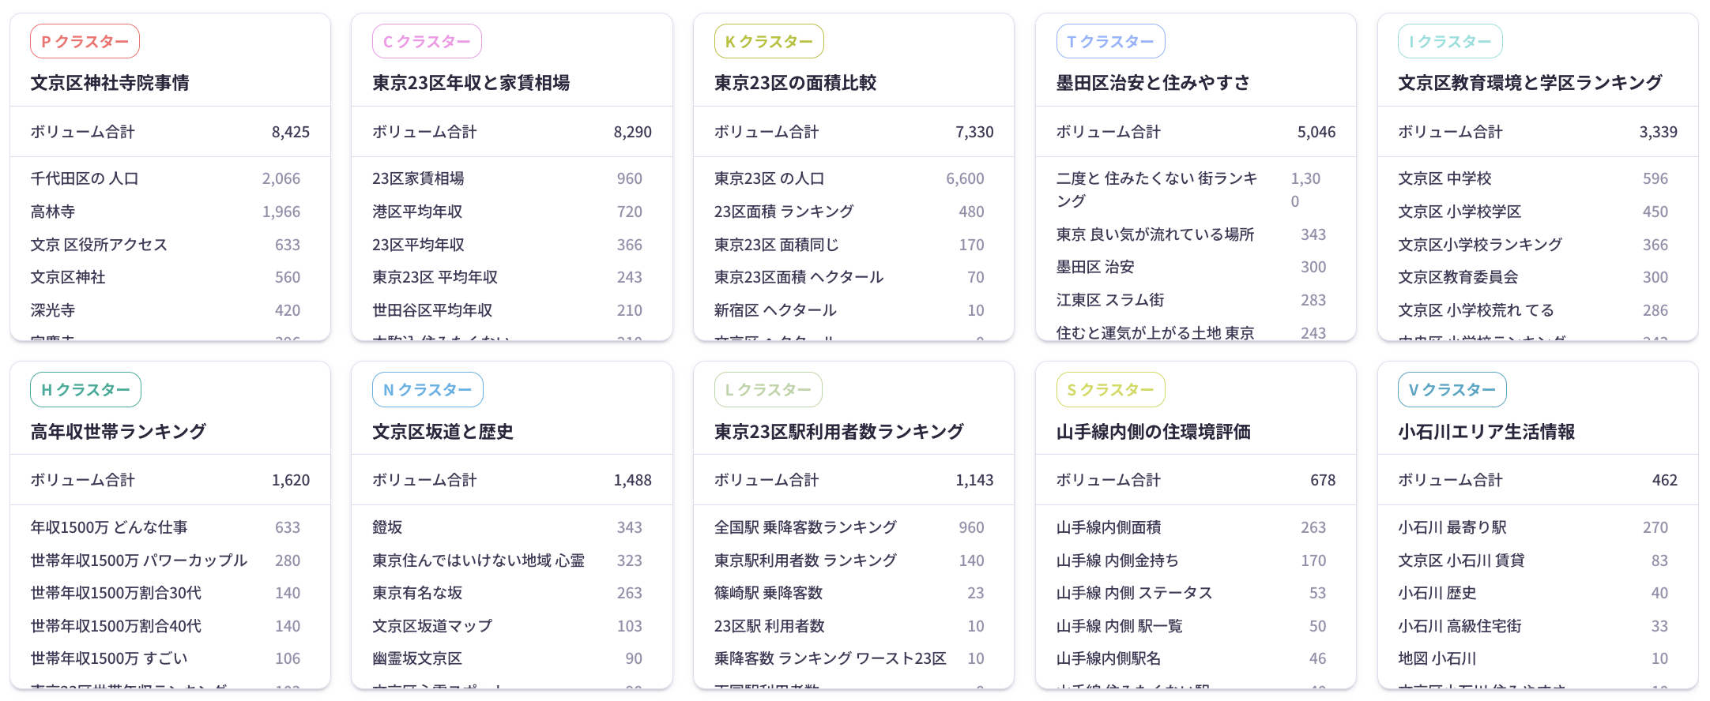The width and height of the screenshot is (1710, 701).
Task: Click the K クラスター label badge
Action: (x=769, y=42)
